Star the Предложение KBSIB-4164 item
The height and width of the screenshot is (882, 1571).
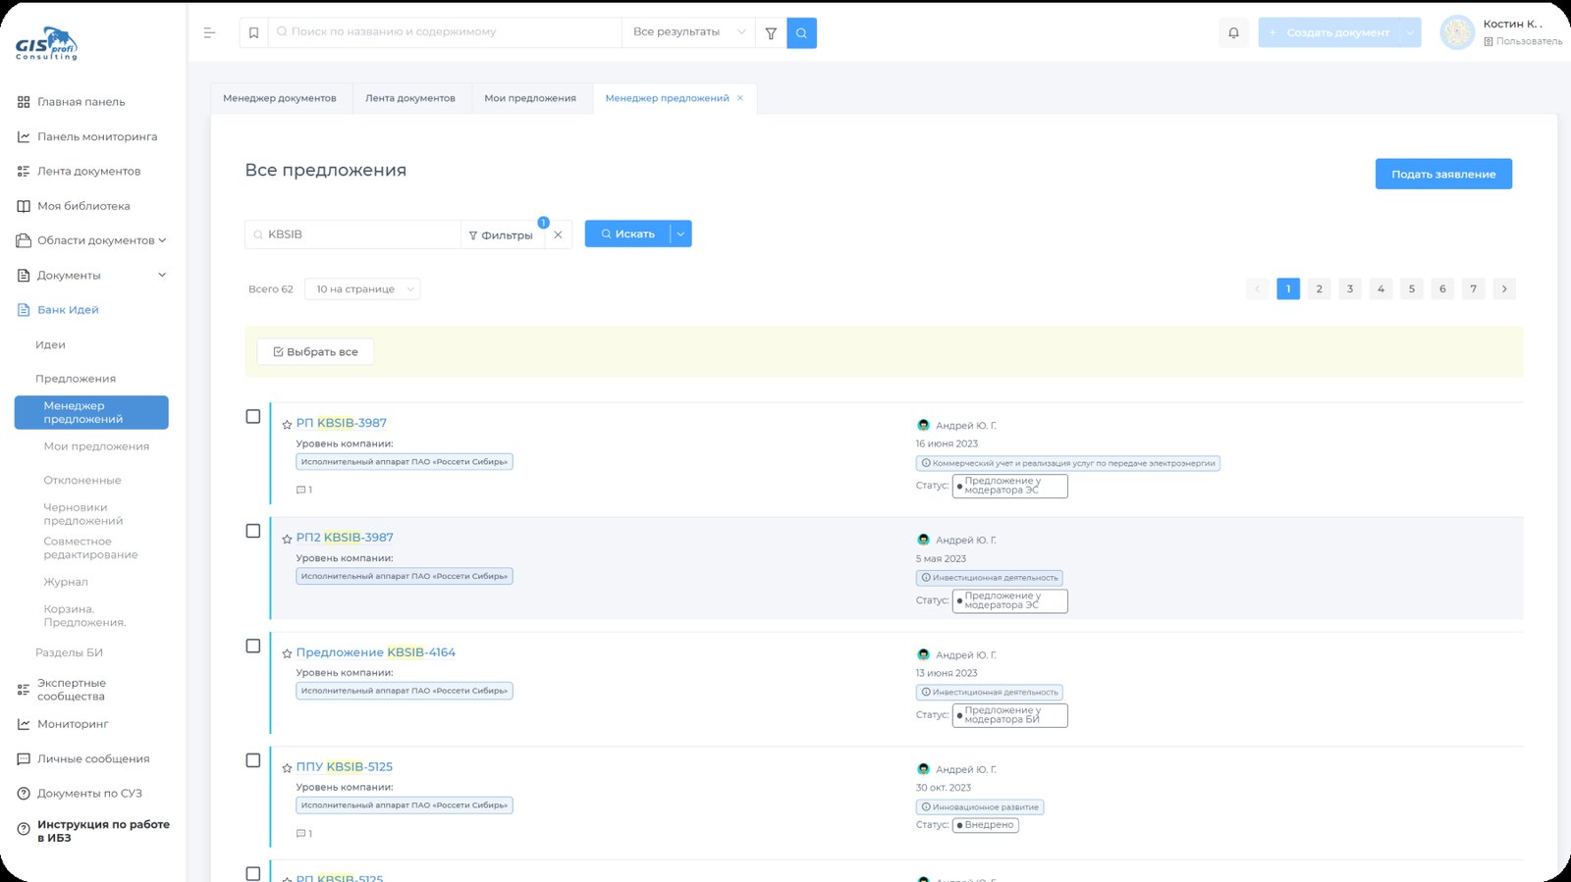point(287,653)
